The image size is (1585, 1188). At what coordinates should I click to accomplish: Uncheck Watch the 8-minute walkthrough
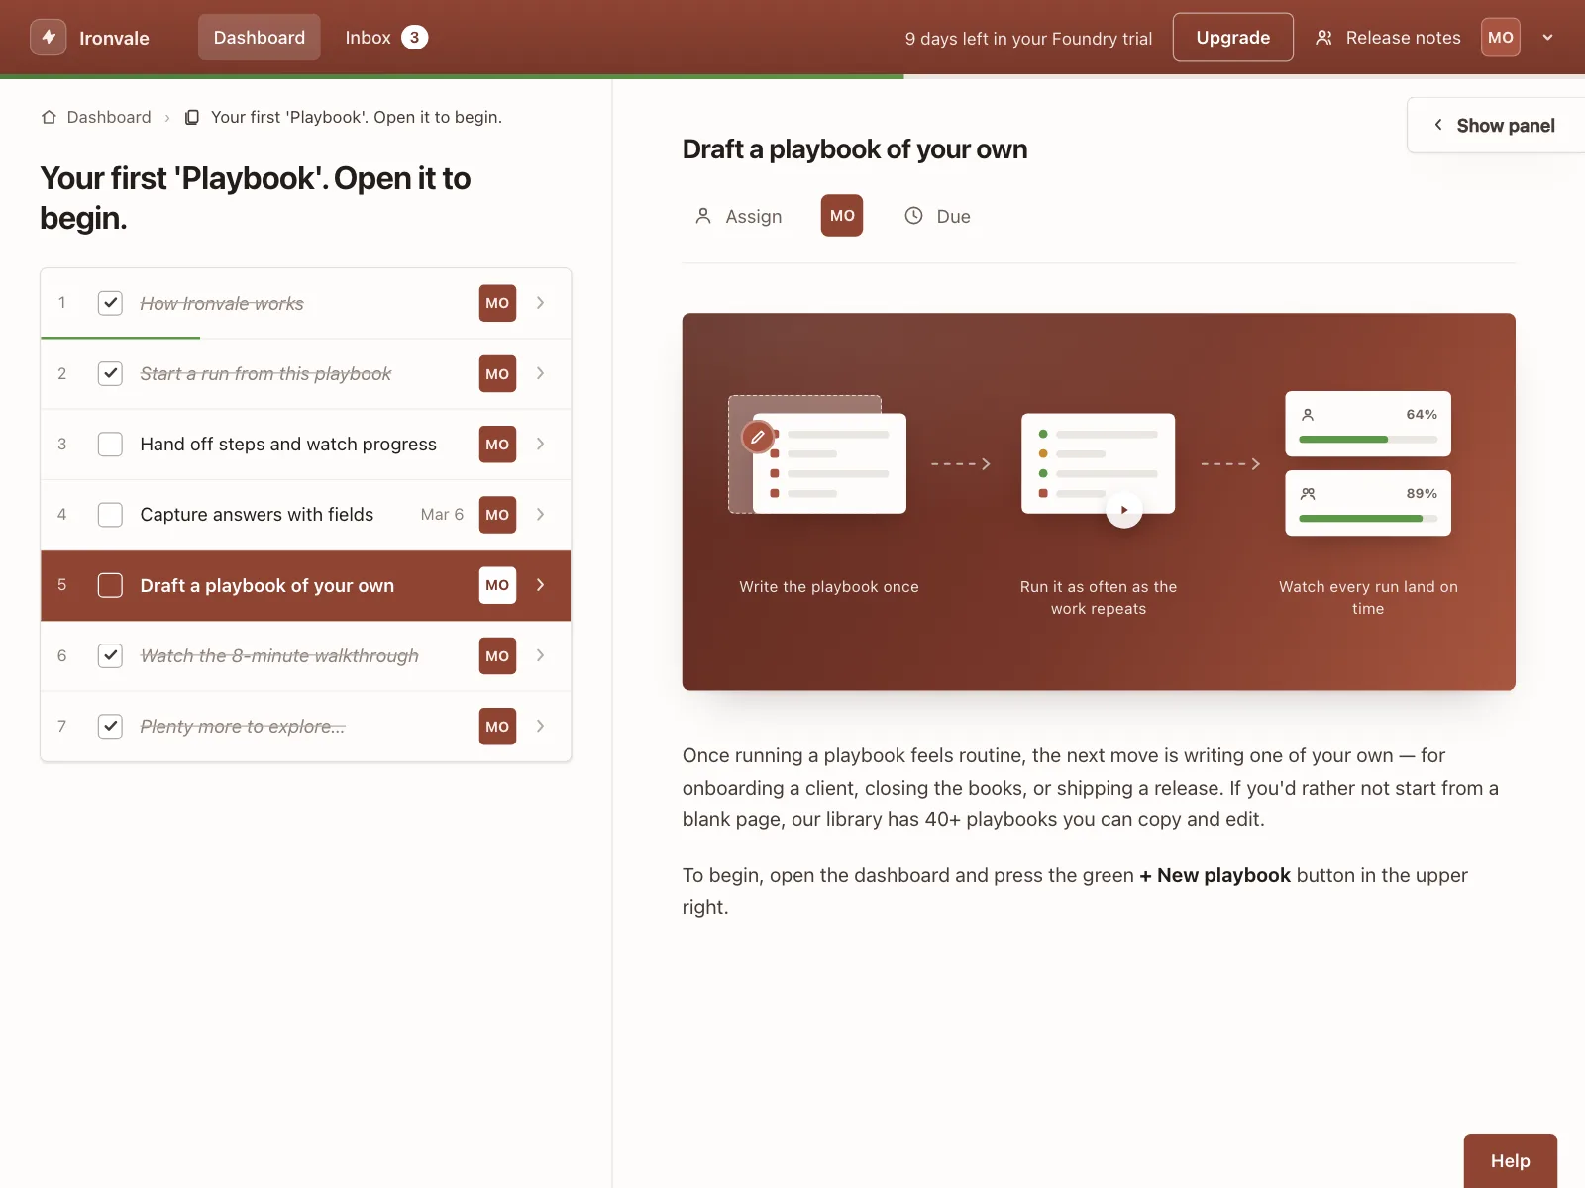pos(110,655)
